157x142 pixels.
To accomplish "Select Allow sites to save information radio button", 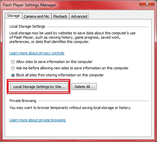I will (13, 62).
